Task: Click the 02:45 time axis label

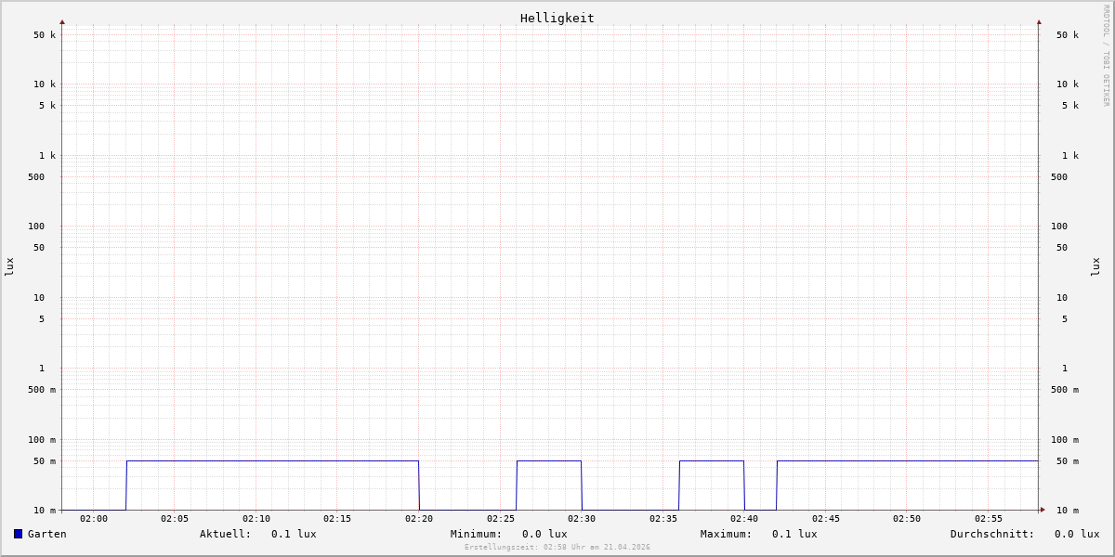Action: coord(826,519)
